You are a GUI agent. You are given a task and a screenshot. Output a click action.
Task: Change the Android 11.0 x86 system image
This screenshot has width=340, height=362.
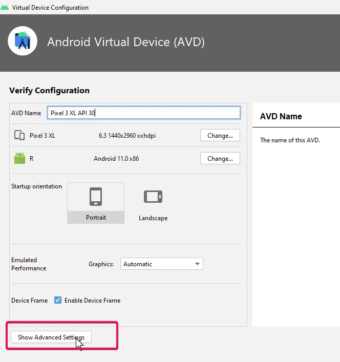click(220, 158)
